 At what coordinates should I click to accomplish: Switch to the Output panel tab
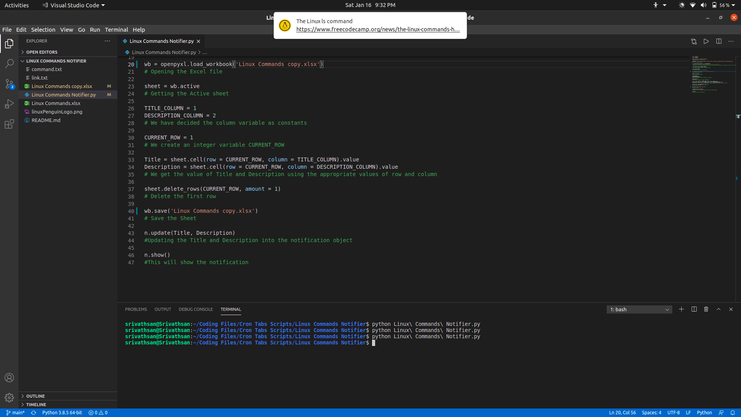point(163,309)
